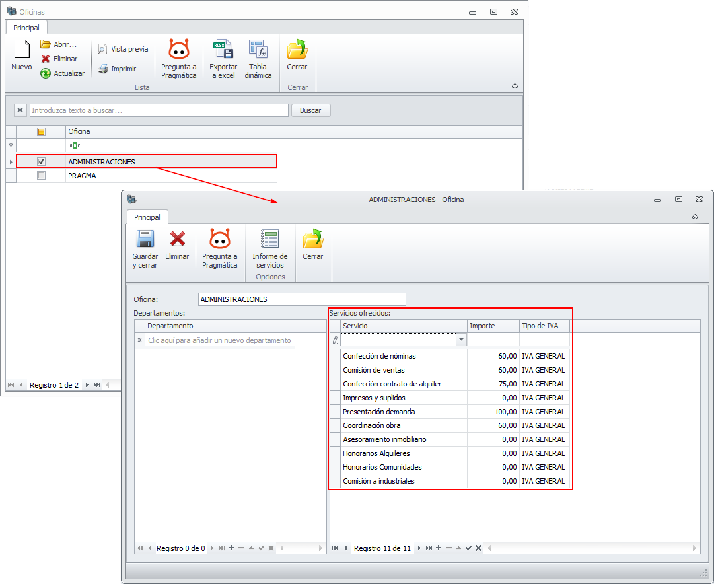Image resolution: width=714 pixels, height=584 pixels.
Task: Click Guardar y cerrar icon
Action: click(145, 239)
